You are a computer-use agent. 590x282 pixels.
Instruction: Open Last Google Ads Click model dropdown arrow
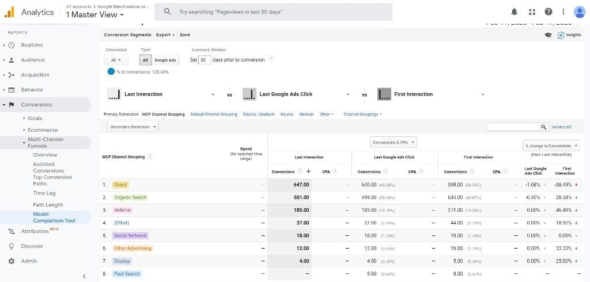coord(347,94)
